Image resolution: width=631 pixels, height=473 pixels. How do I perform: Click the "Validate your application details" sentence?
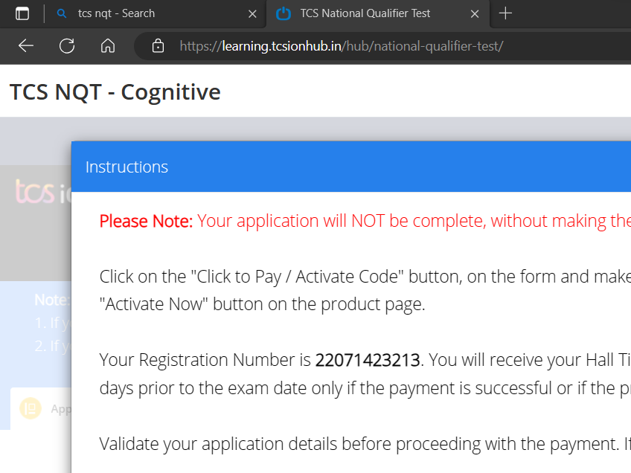(357, 444)
